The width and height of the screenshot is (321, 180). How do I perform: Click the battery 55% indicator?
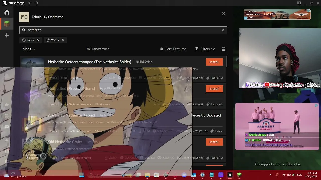tap(297, 175)
